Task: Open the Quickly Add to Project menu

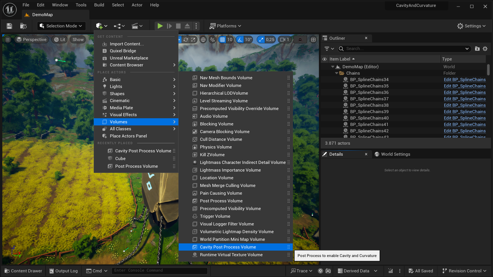Action: (x=102, y=26)
